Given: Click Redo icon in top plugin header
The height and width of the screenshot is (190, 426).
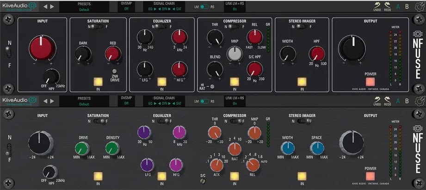Looking at the screenshot, I should [388, 6].
